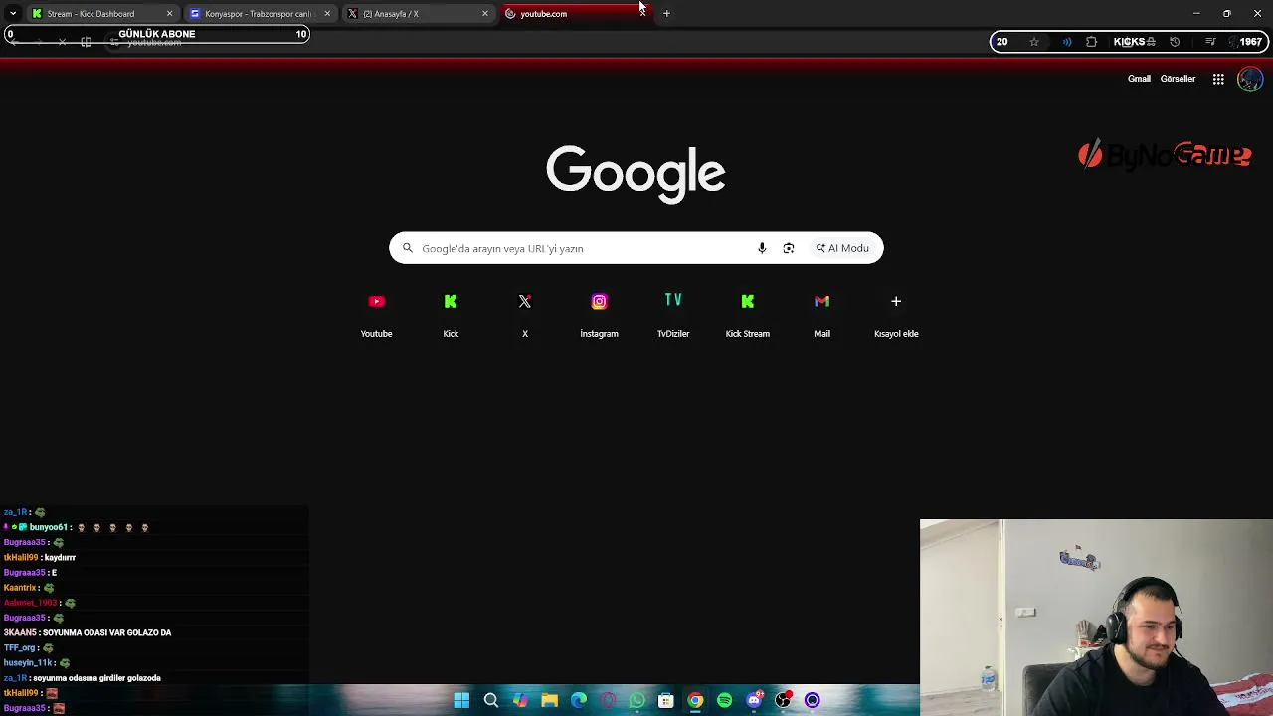
Task: Start voice search with the microphone icon
Action: coord(762,248)
